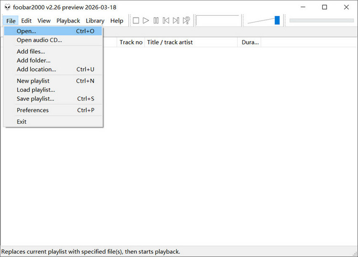
Task: Open the View menu
Action: coord(44,21)
